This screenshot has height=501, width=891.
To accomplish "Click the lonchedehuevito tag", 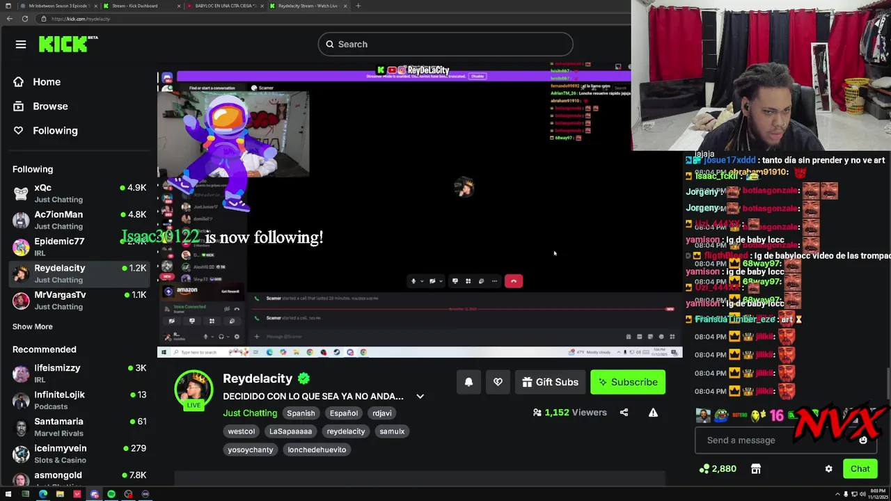I will [317, 450].
